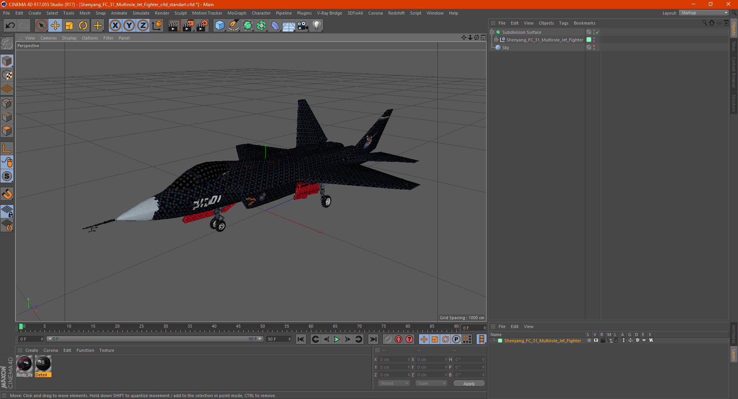Add a light object
738x399 pixels.
point(317,26)
